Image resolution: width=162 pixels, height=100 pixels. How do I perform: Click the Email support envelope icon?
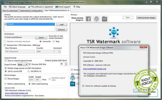57,7
